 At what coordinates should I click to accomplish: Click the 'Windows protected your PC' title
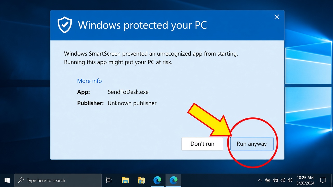click(142, 25)
